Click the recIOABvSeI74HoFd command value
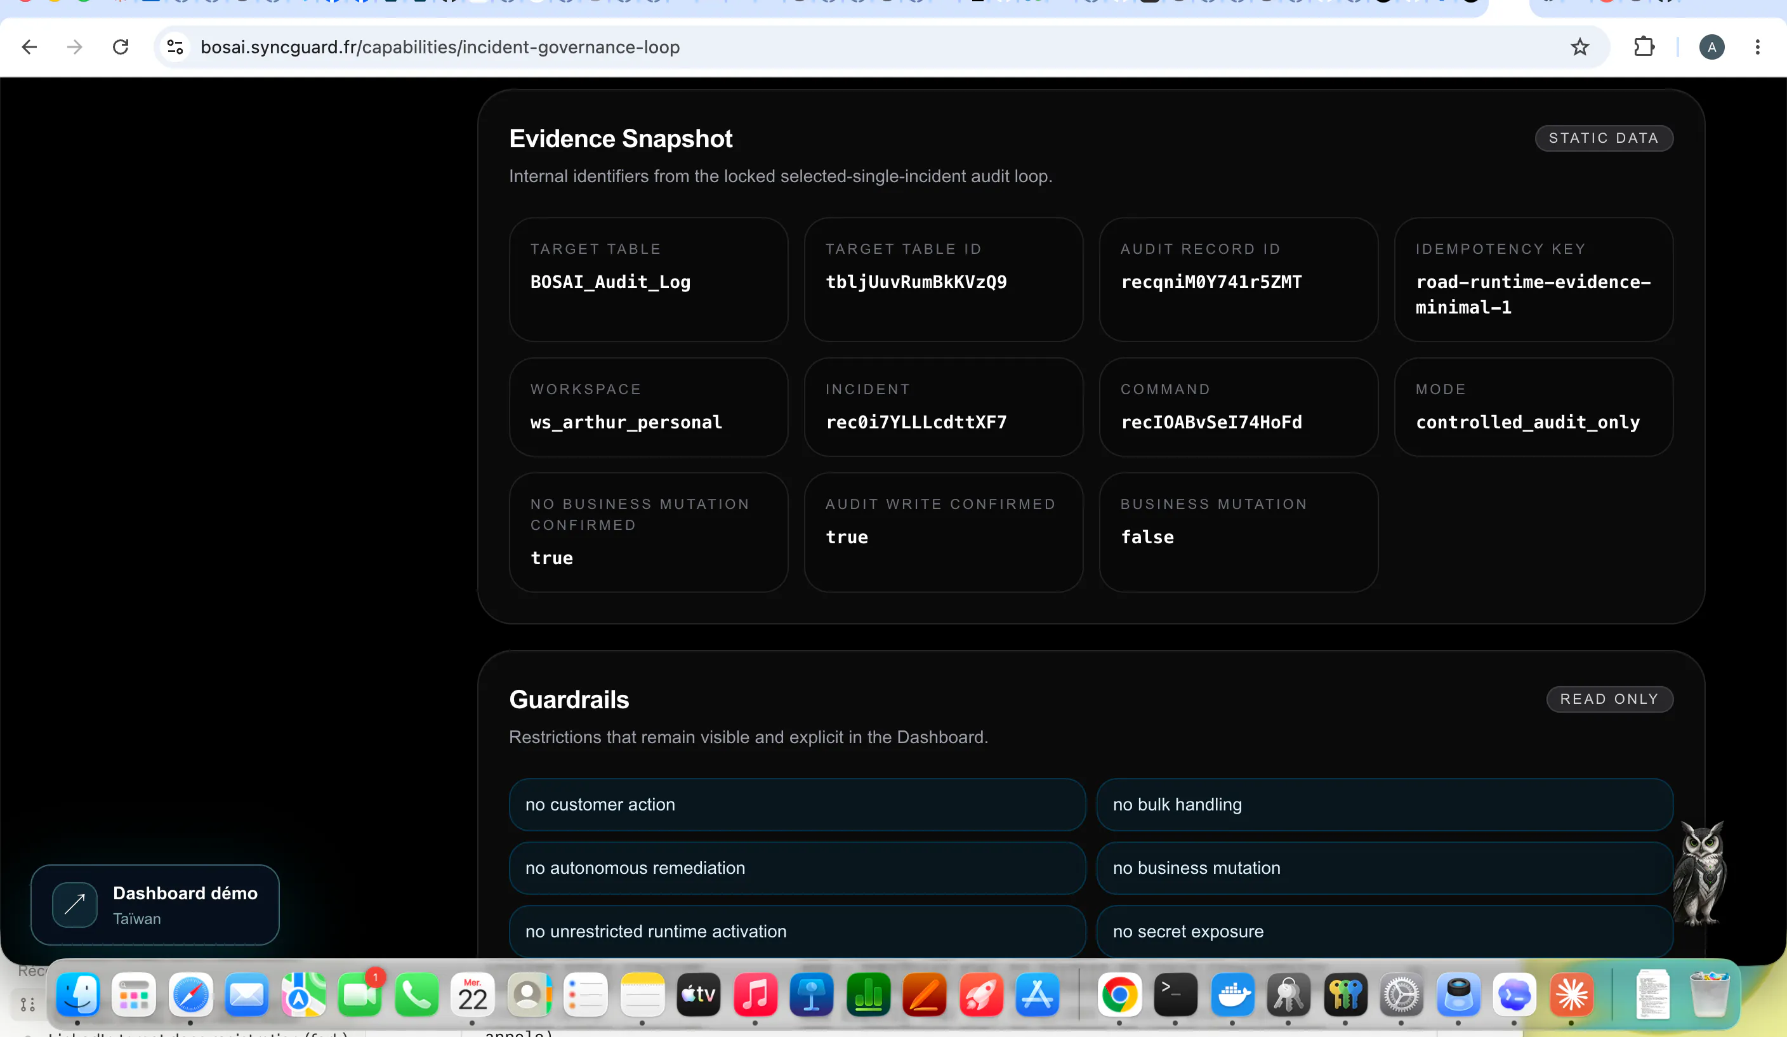Viewport: 1787px width, 1037px height. pos(1211,423)
